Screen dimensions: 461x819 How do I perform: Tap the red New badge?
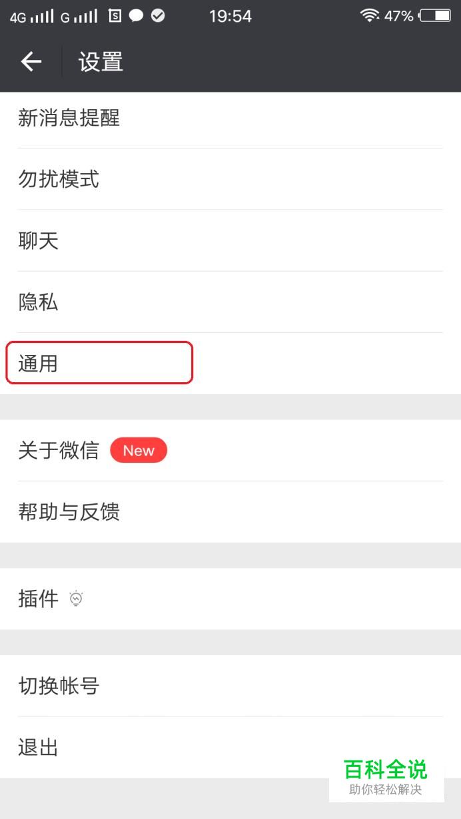point(139,451)
